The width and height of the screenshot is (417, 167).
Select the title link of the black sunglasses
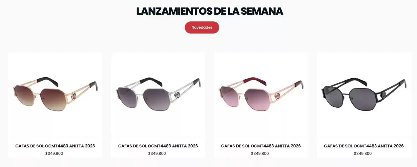click(x=364, y=146)
